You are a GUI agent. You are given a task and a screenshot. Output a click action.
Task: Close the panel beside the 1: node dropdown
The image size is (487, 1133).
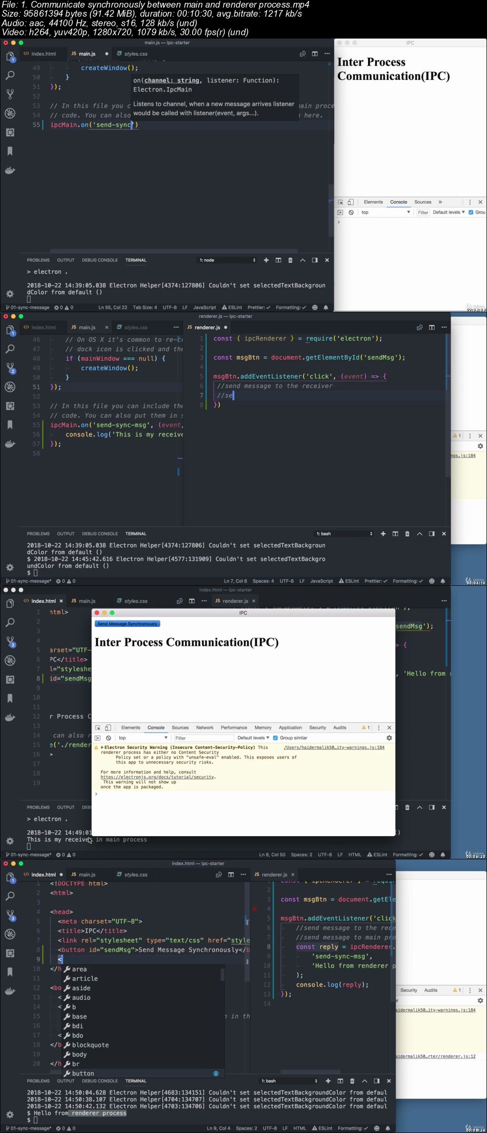(327, 260)
